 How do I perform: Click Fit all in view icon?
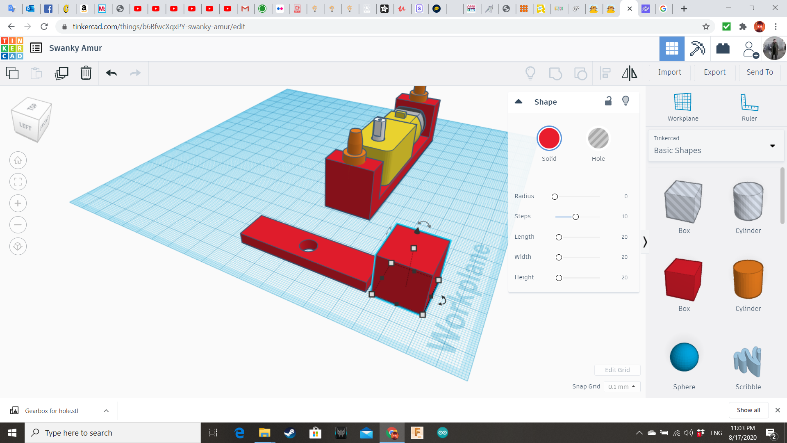[18, 182]
